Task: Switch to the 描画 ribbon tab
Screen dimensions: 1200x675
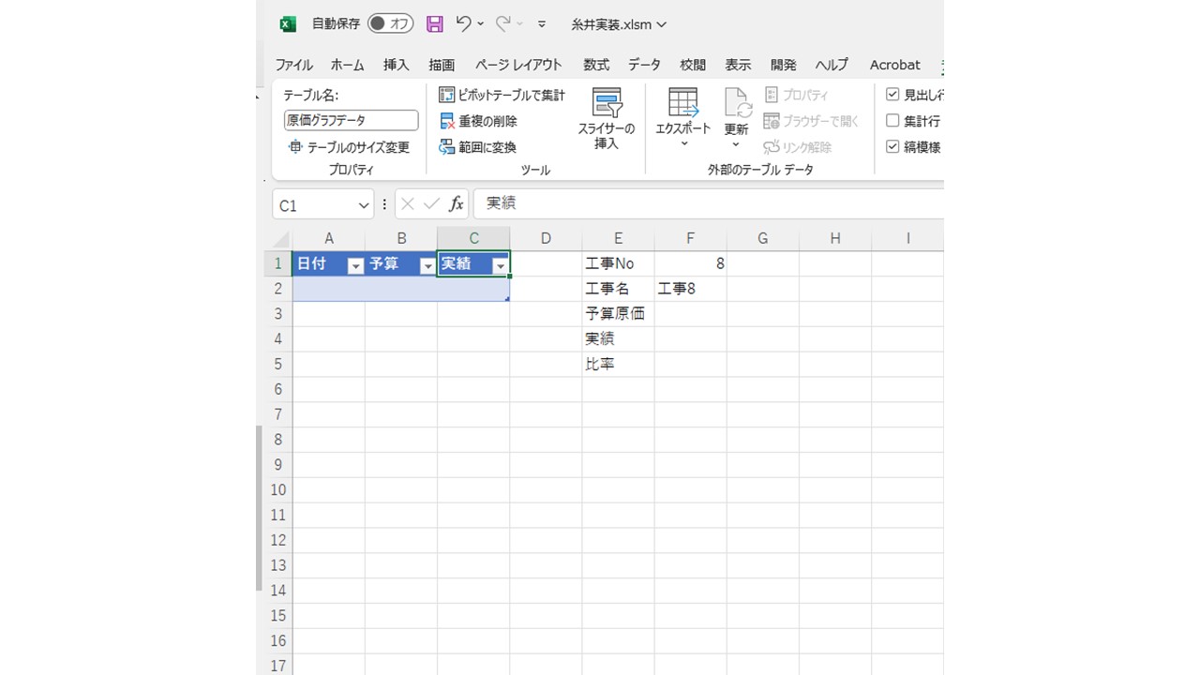Action: click(442, 65)
